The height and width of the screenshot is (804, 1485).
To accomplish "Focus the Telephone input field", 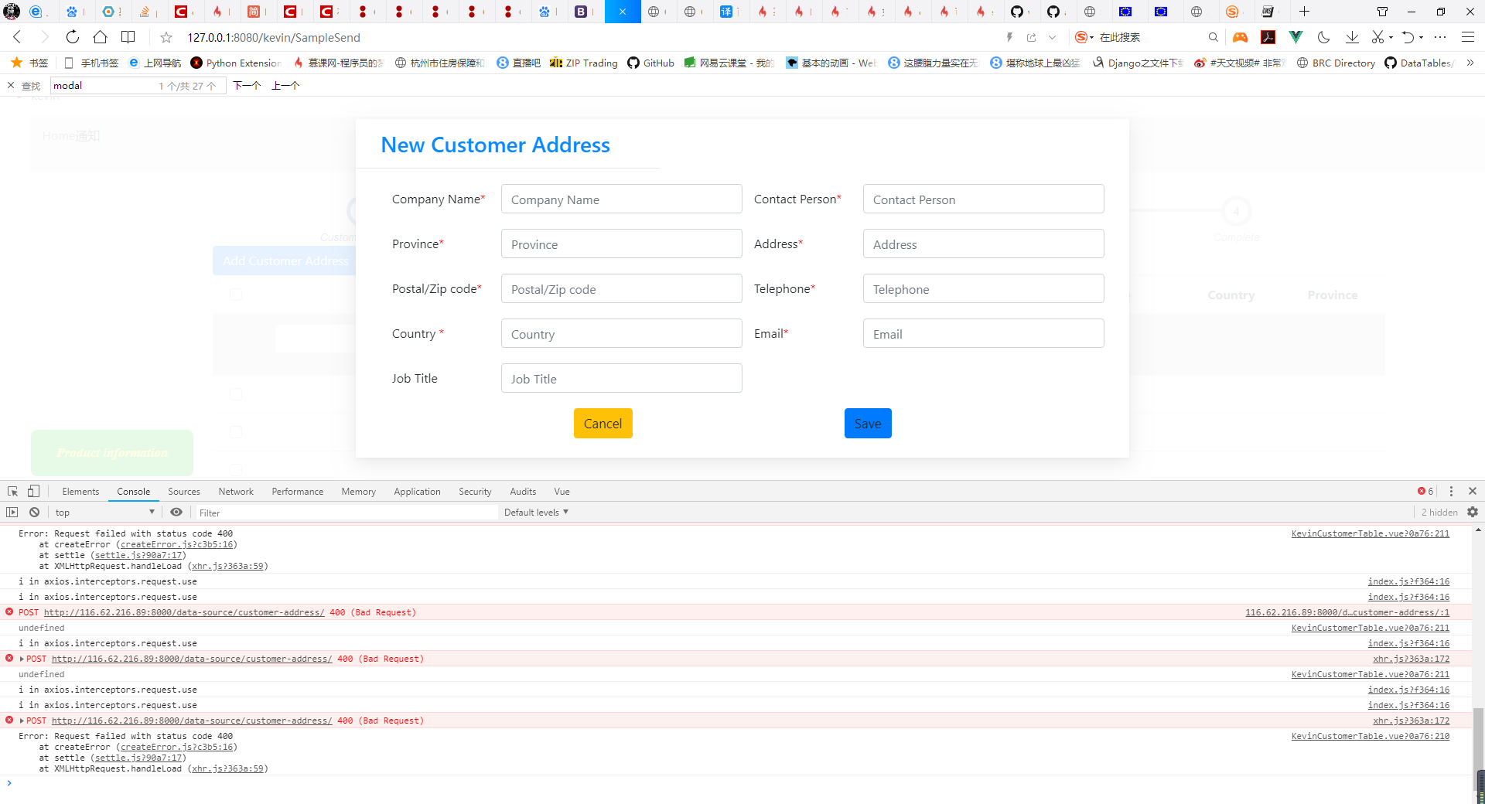I will pos(983,288).
